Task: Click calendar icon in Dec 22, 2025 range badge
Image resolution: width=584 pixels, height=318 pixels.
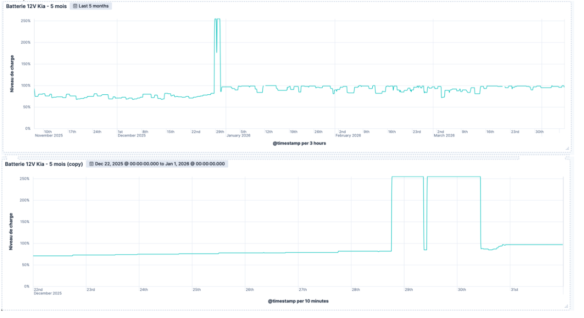Action: [x=91, y=164]
